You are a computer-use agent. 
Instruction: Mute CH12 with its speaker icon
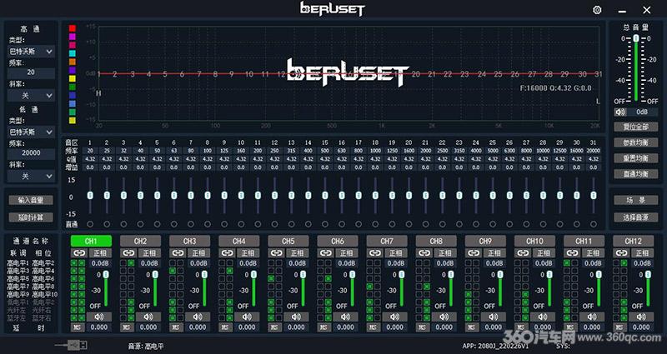pos(642,317)
